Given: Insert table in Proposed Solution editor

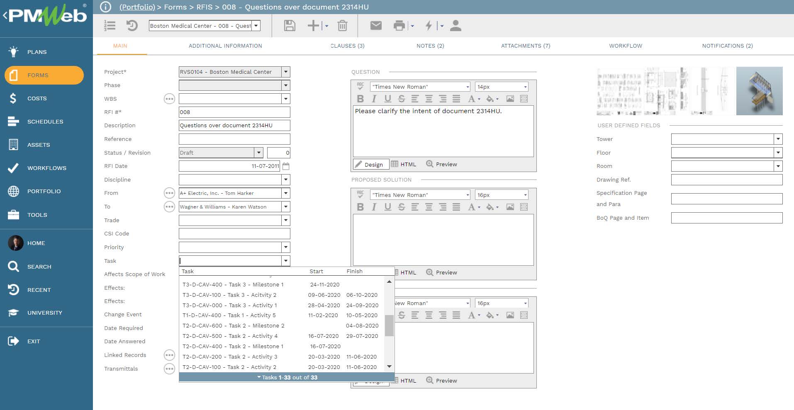Looking at the screenshot, I should point(524,207).
